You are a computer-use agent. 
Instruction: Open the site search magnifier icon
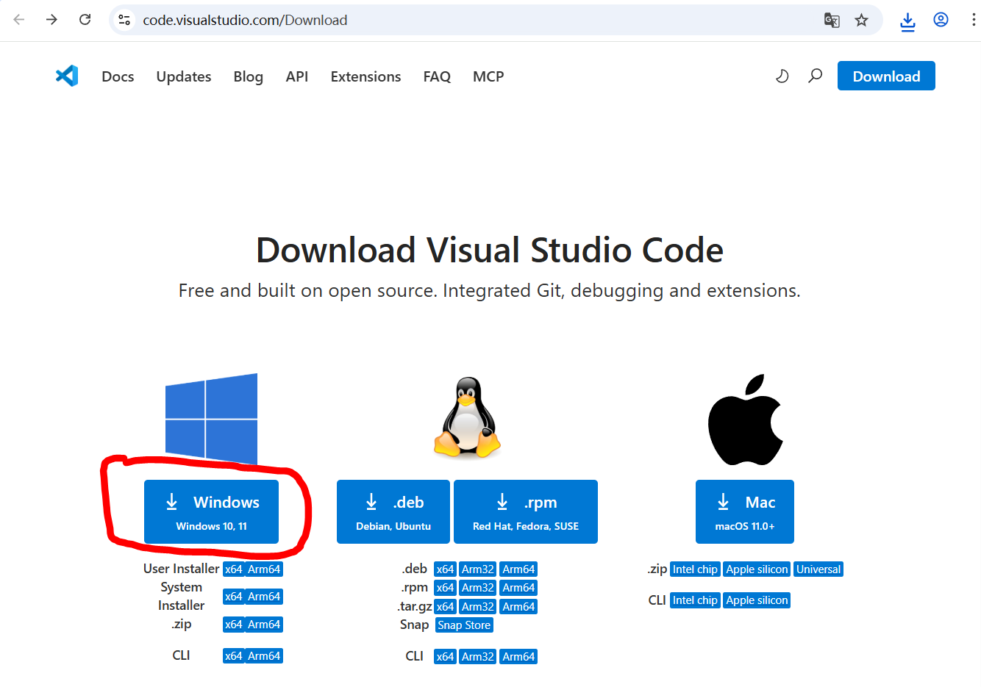tap(815, 76)
